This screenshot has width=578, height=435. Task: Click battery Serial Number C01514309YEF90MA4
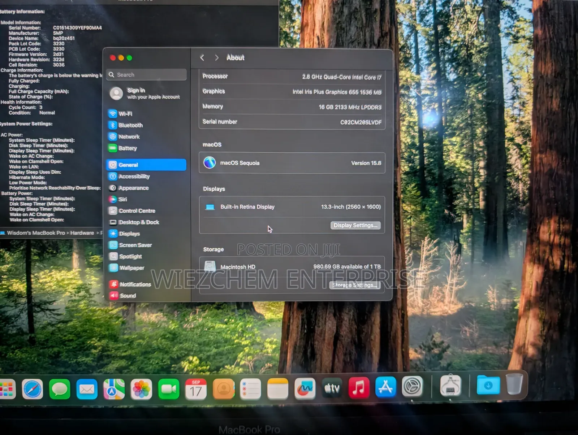point(77,28)
